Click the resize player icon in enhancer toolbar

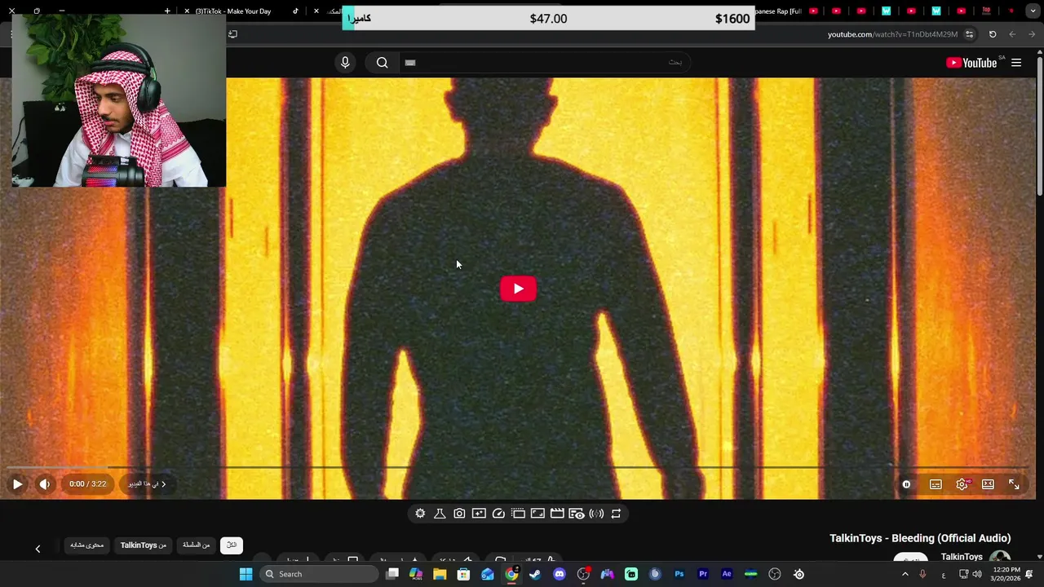coord(537,514)
